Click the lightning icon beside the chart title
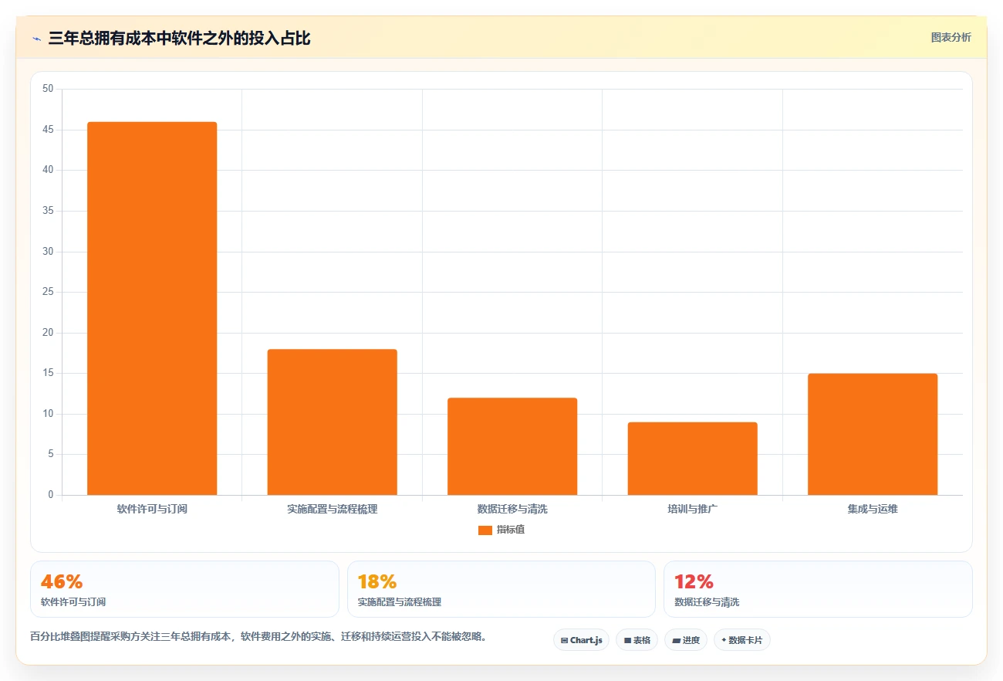Screen dimensions: 1003x681 tap(36, 39)
